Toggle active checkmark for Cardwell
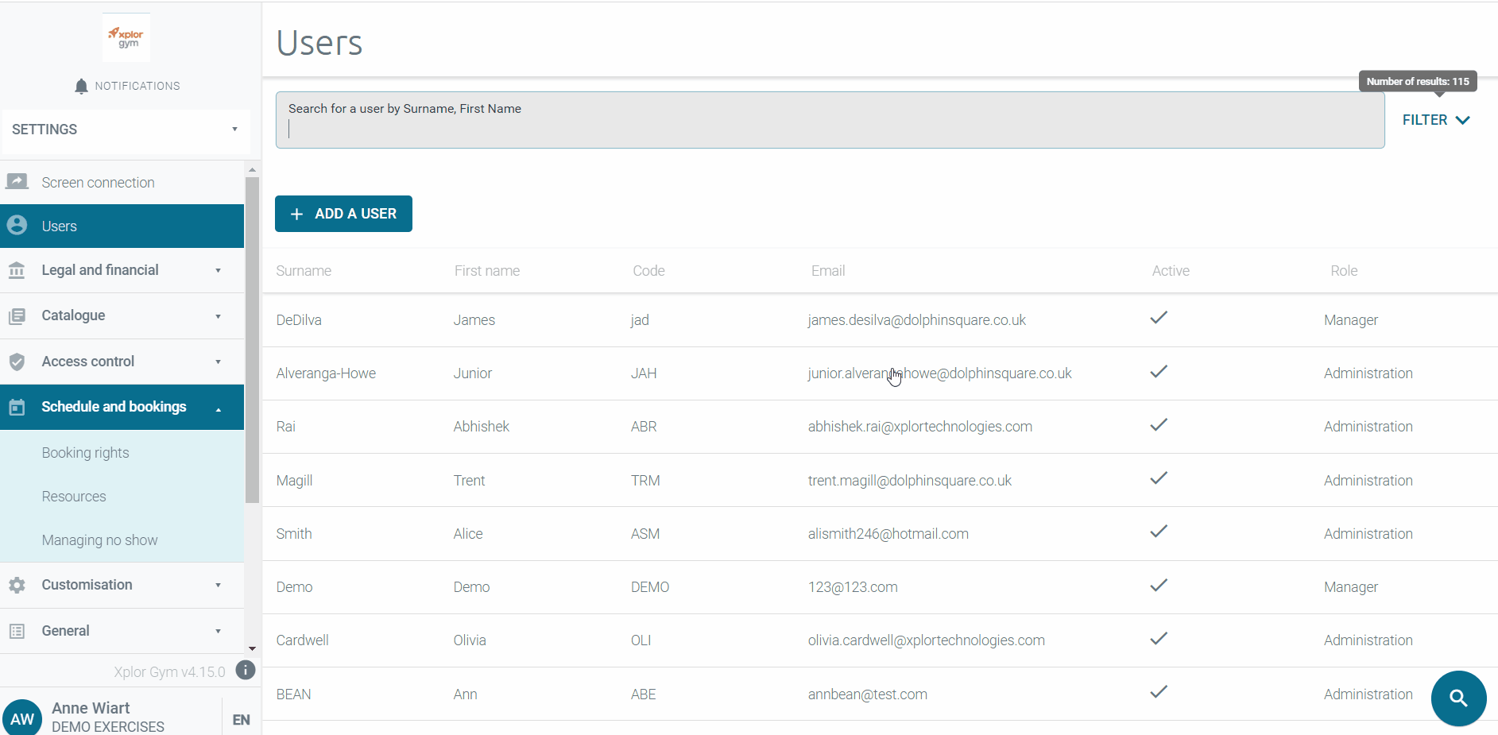 1159,638
